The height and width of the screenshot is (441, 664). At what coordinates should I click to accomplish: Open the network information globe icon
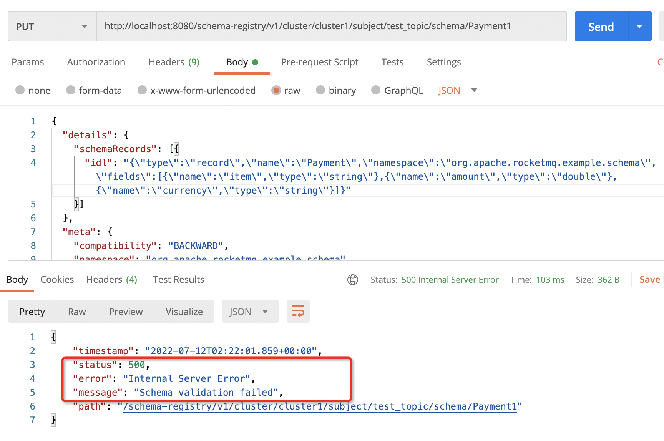click(352, 280)
